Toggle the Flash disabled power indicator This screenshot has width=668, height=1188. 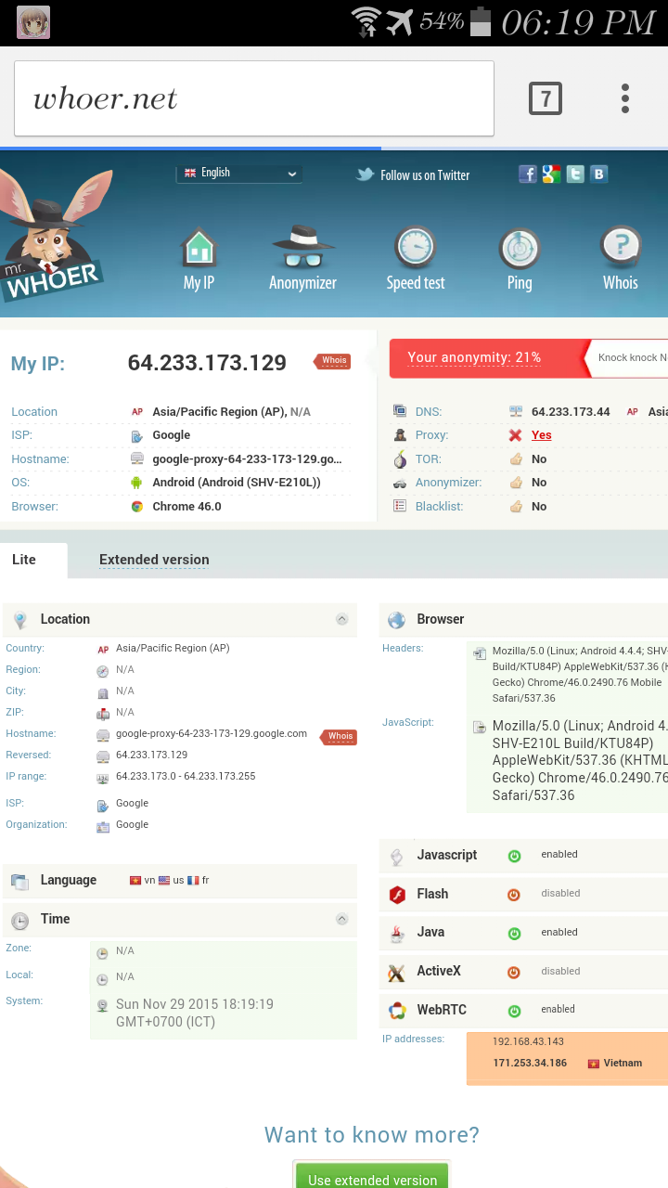[514, 895]
